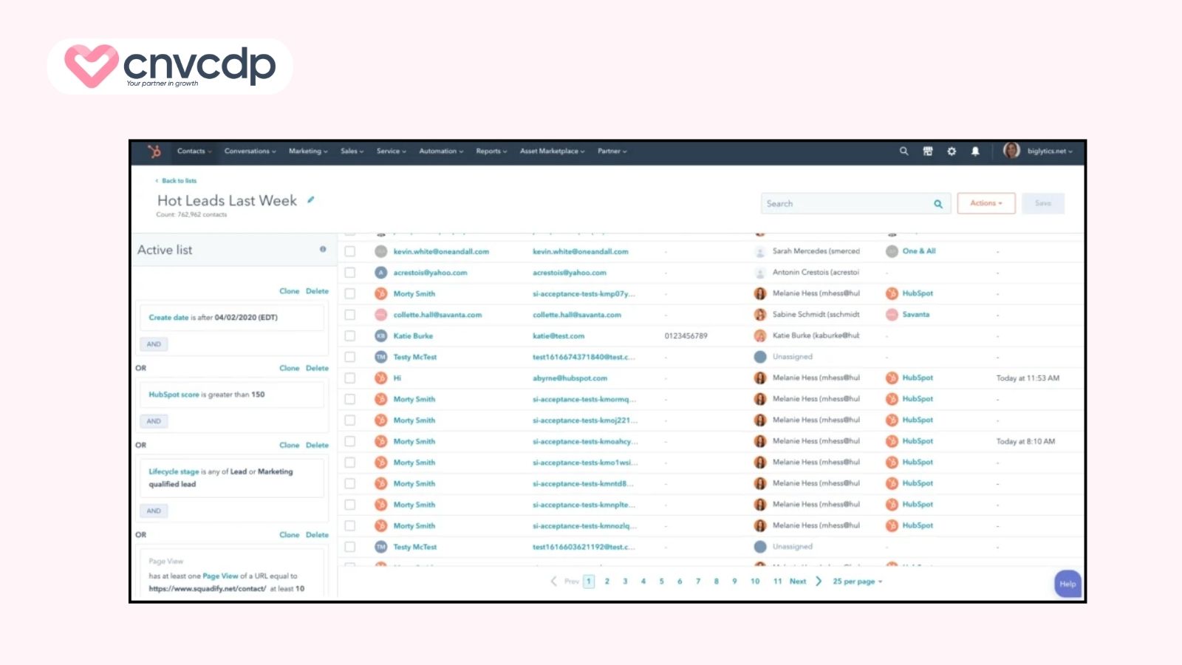This screenshot has height=665, width=1182.
Task: Select checkbox for si-acceptance-tests-kmnozlq row
Action: click(x=350, y=525)
